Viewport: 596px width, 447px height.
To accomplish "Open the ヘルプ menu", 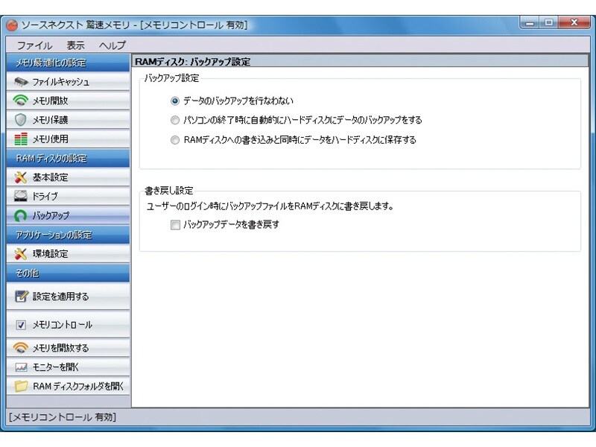I will pos(112,45).
